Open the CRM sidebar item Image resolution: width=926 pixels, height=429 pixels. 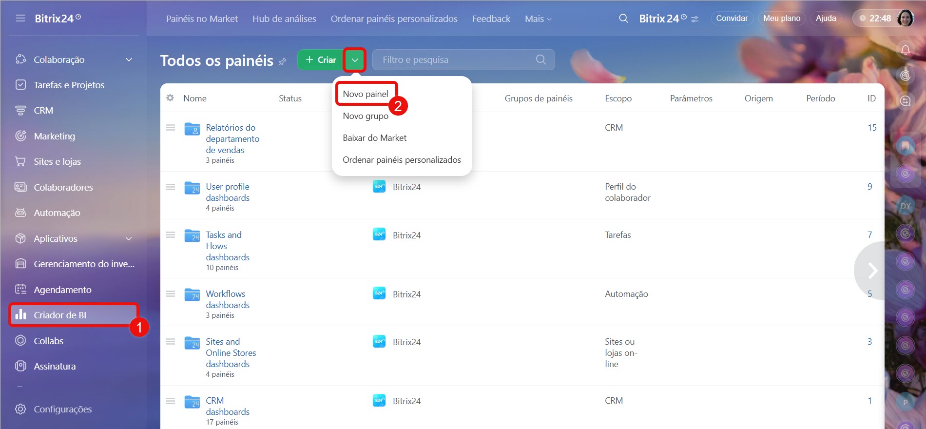tap(43, 111)
